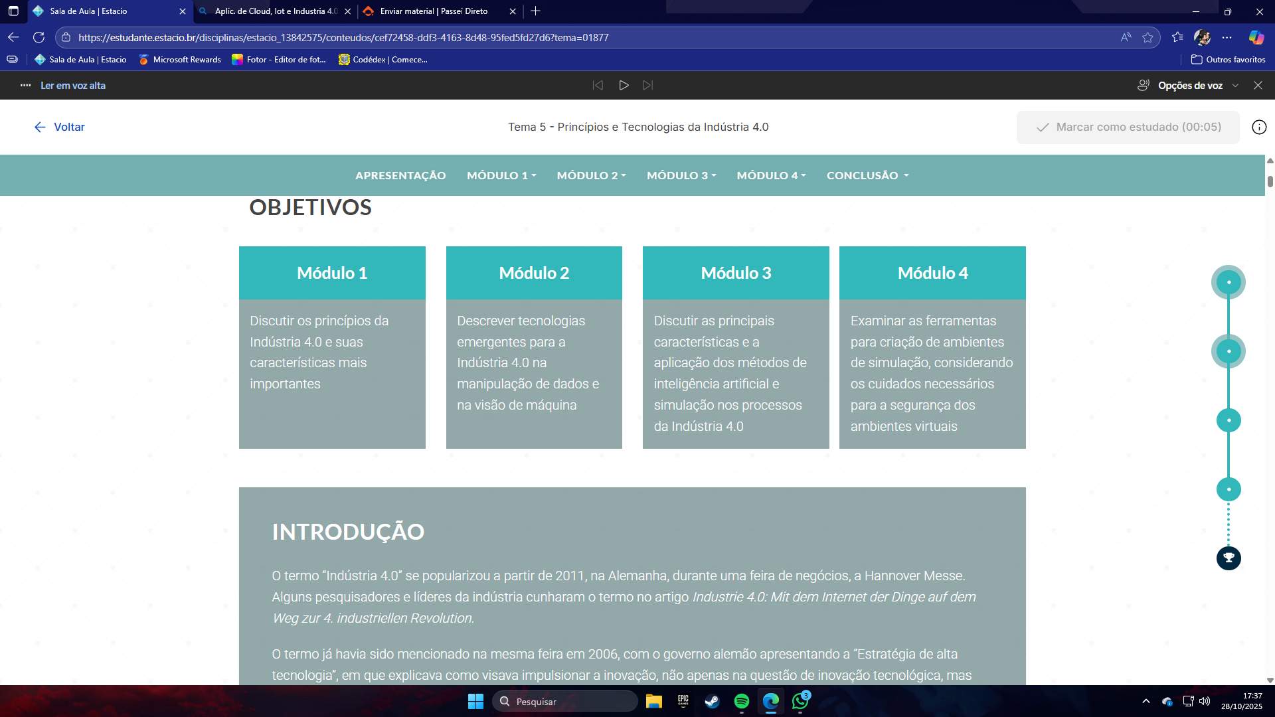Screen dimensions: 1275x717
Task: Click the skip to next paragraph icon
Action: [x=647, y=85]
